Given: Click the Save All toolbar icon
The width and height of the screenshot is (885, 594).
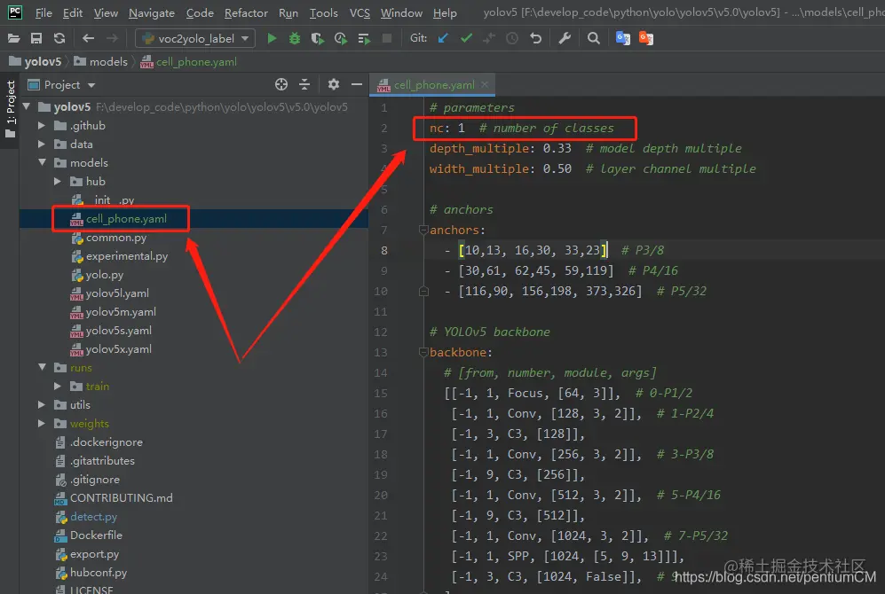Looking at the screenshot, I should [x=36, y=38].
